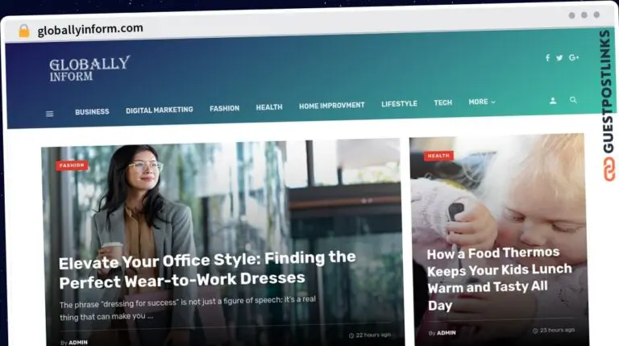Click the red Fashion tag on article
Screen dimensions: 619x346
click(72, 165)
